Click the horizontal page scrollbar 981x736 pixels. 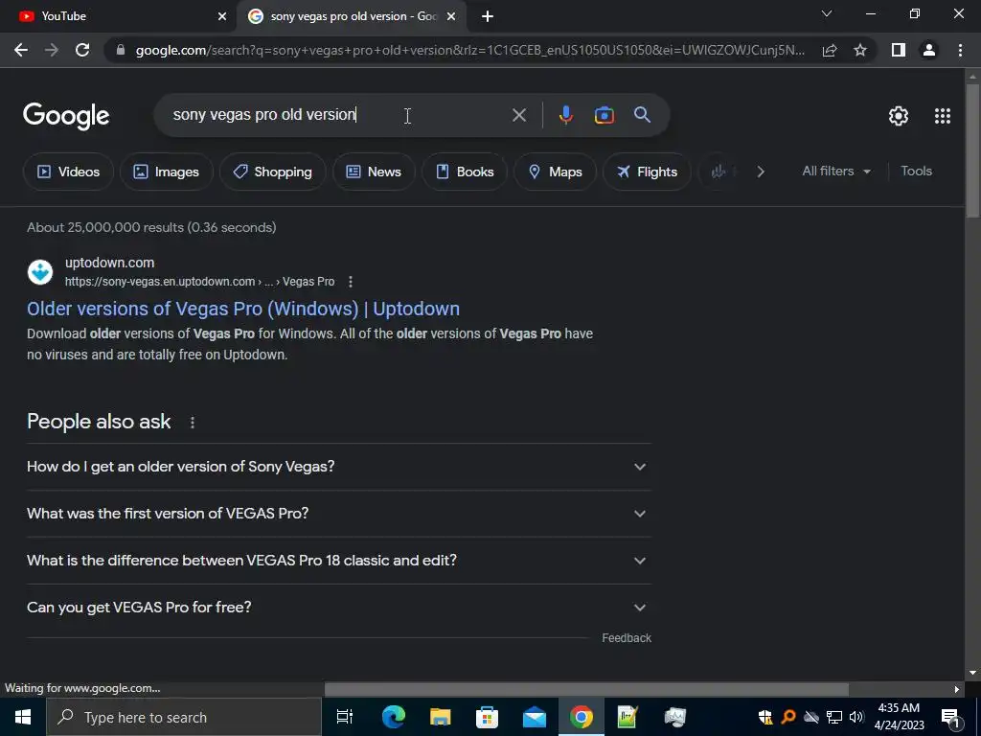[x=586, y=689]
